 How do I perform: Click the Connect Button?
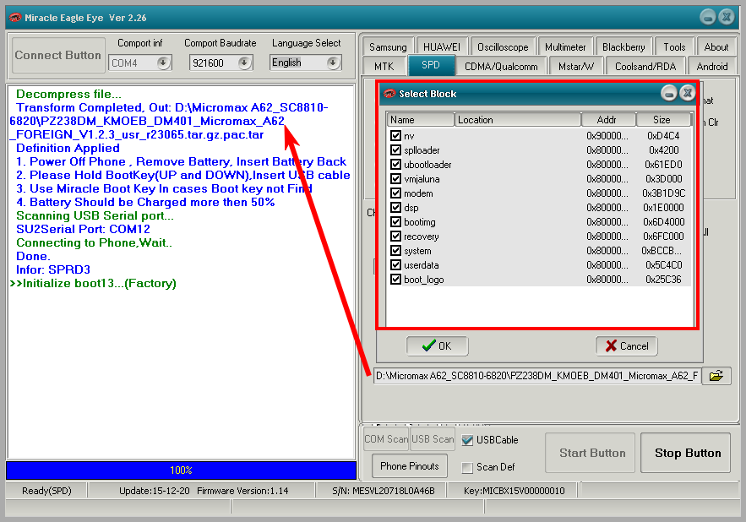pos(58,55)
